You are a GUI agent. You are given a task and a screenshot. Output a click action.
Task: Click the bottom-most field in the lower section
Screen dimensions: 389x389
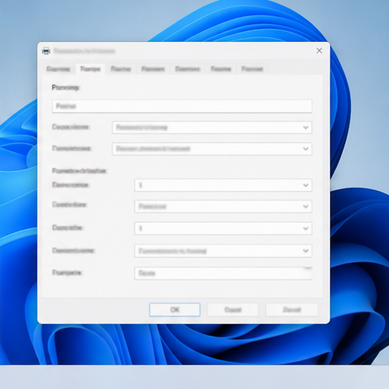[223, 273]
